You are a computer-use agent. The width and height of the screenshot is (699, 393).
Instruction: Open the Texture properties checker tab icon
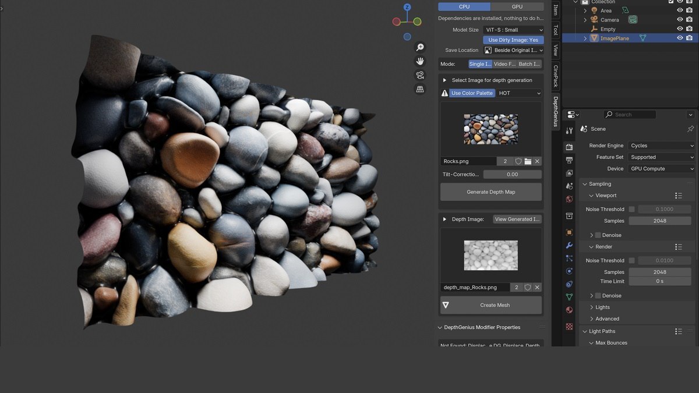tap(569, 327)
